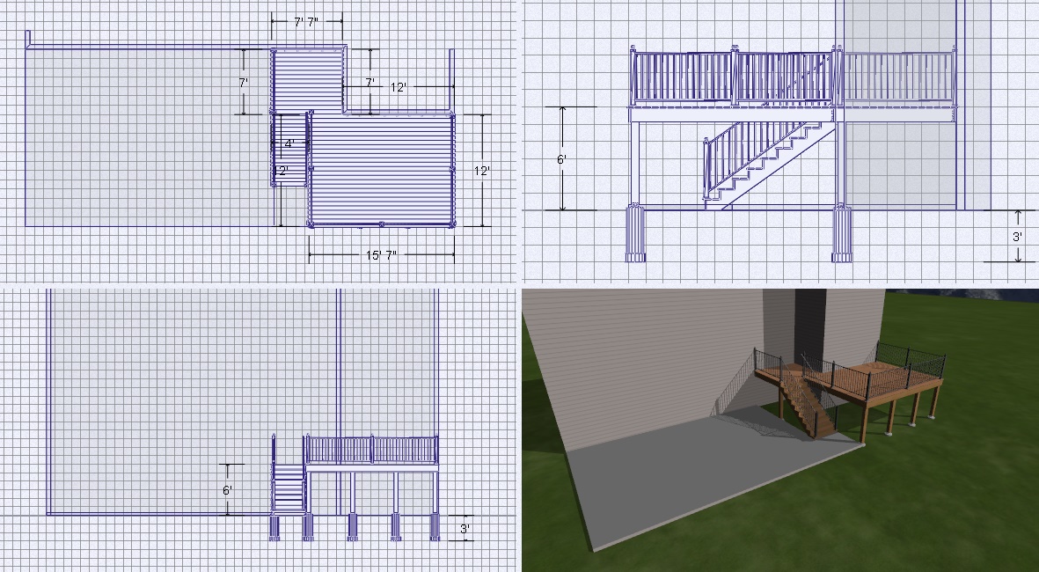
Task: Click the 4' stair width dimension label
Action: click(289, 143)
